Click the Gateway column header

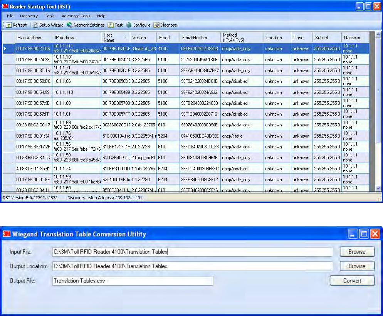pyautogui.click(x=355, y=38)
